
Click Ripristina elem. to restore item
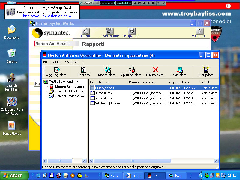[131, 71]
